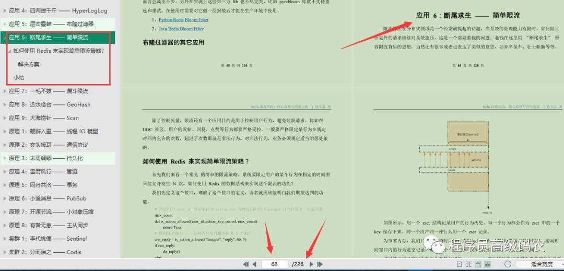Image resolution: width=564 pixels, height=271 pixels.
Task: Click page title 应用 6:断尾求生 —— 简单限流
Action: tap(467, 16)
